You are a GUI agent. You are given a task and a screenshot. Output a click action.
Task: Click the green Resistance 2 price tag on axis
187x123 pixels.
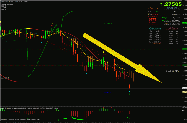point(185,23)
